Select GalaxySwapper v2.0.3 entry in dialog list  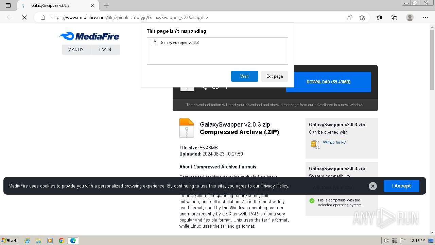point(217,43)
